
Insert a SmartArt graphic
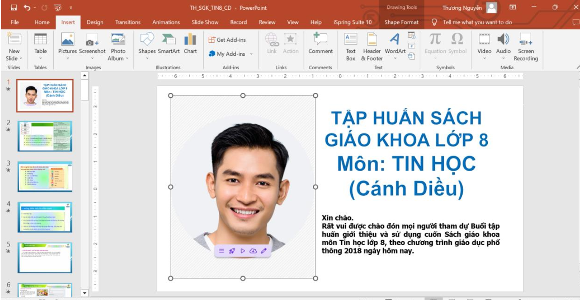coord(168,44)
